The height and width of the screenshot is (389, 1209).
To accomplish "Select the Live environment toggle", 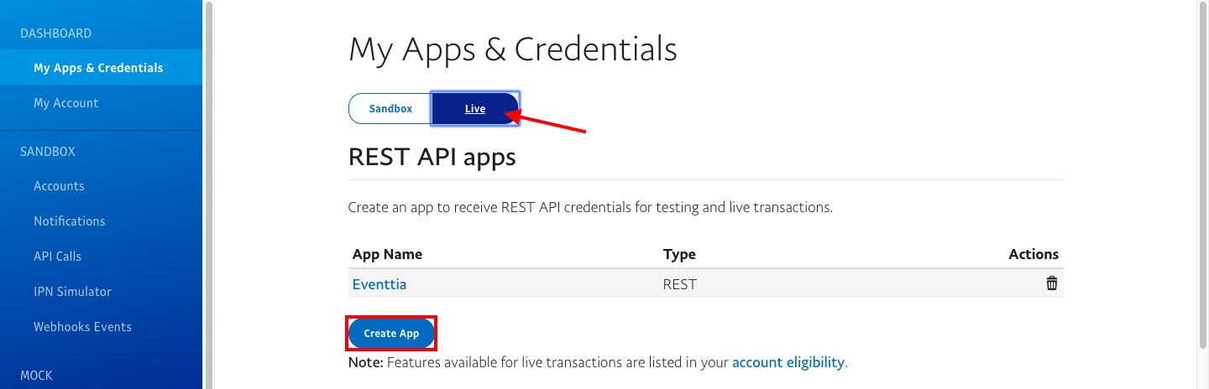I will click(x=474, y=109).
